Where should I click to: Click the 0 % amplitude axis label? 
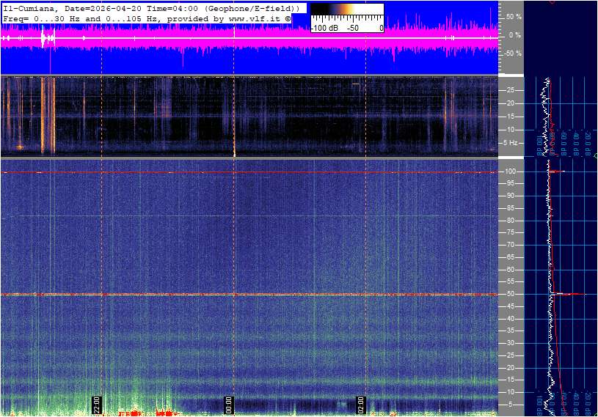(x=515, y=34)
